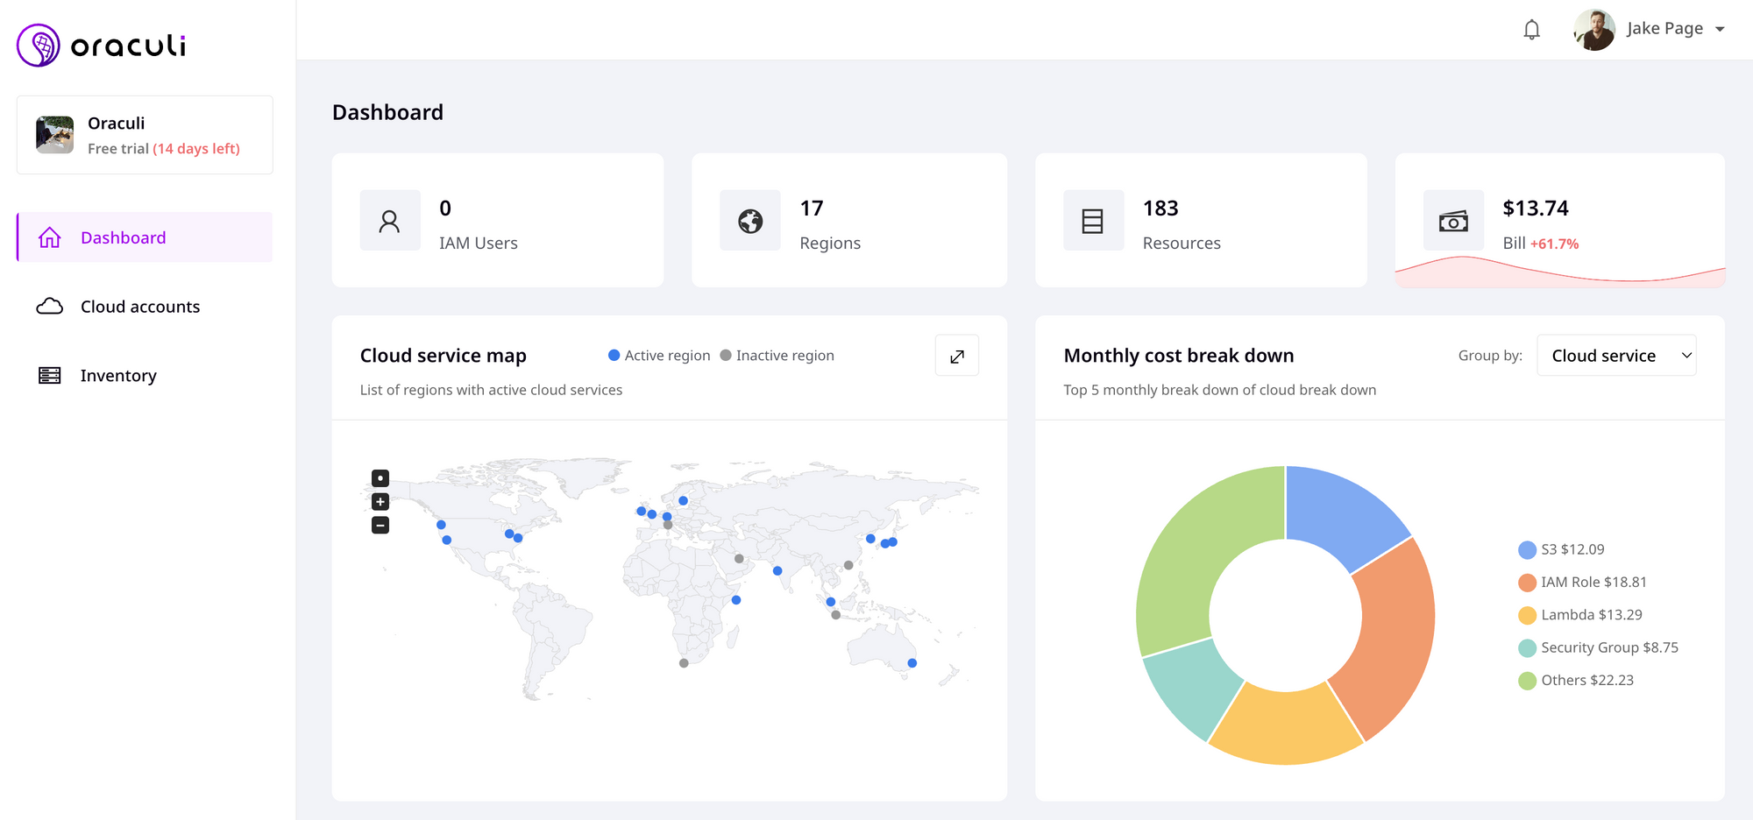Screen dimensions: 1753x820
Task: Open the Jake Page user menu arrow
Action: pyautogui.click(x=1720, y=30)
